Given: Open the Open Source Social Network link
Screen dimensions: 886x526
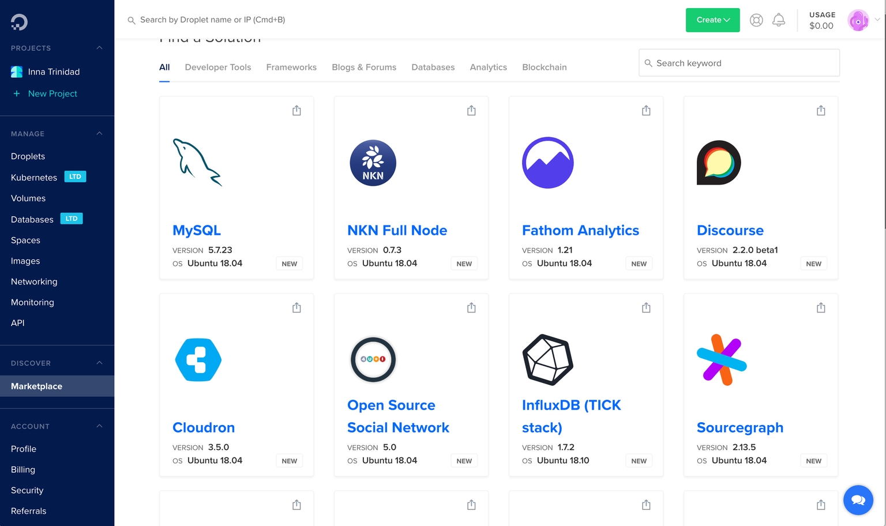Looking at the screenshot, I should pyautogui.click(x=398, y=416).
